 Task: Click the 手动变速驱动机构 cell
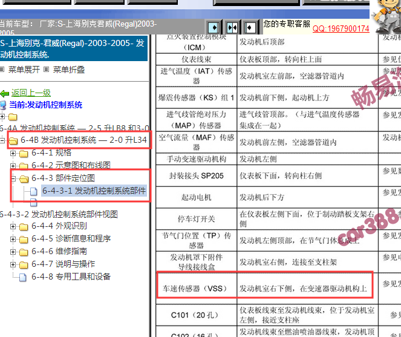coord(196,159)
